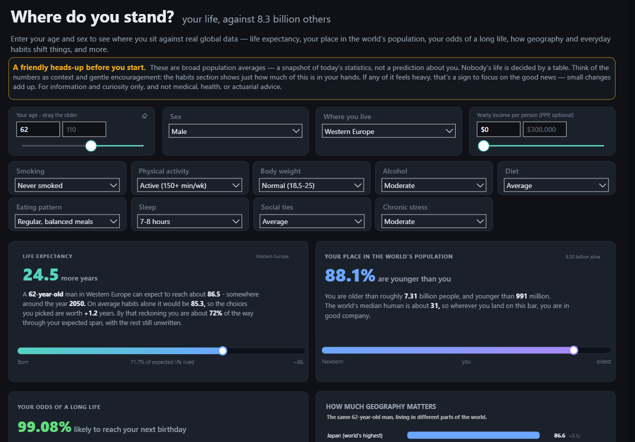Expand the Diet dropdown
Screen dimensions: 635x442
pyautogui.click(x=557, y=185)
